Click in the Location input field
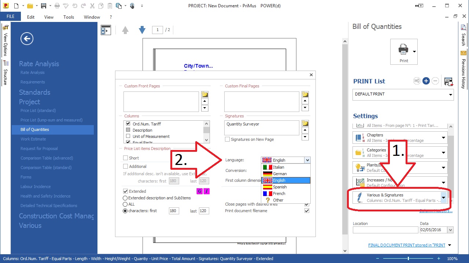 click(385, 230)
